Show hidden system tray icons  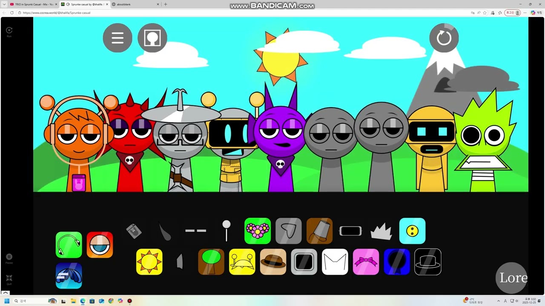pyautogui.click(x=499, y=301)
